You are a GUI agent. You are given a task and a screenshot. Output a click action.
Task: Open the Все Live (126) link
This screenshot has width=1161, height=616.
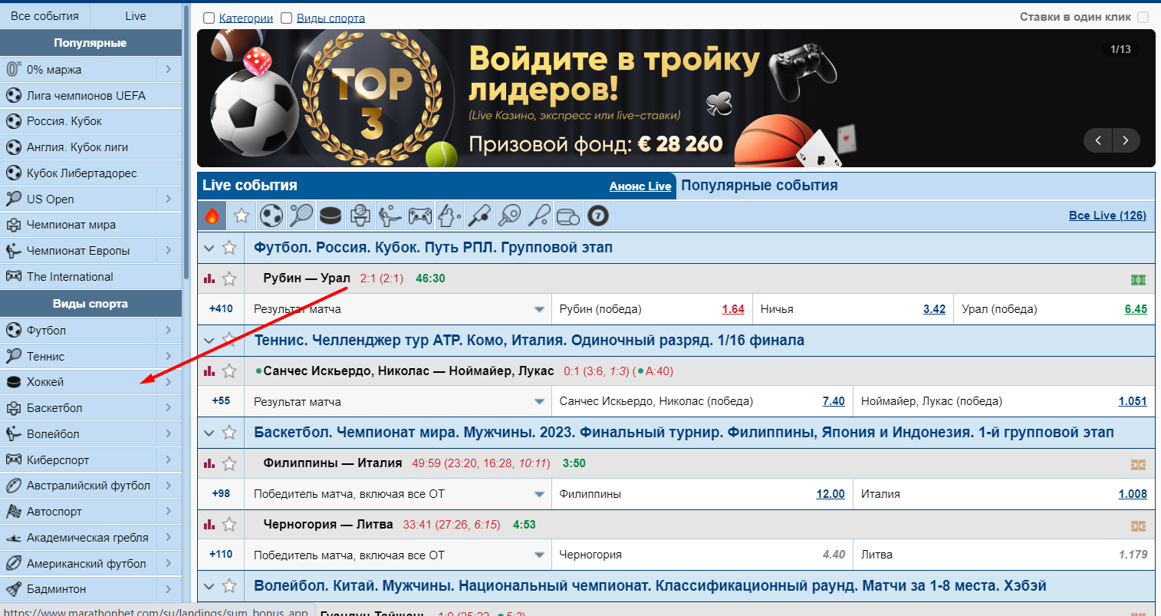click(1107, 216)
